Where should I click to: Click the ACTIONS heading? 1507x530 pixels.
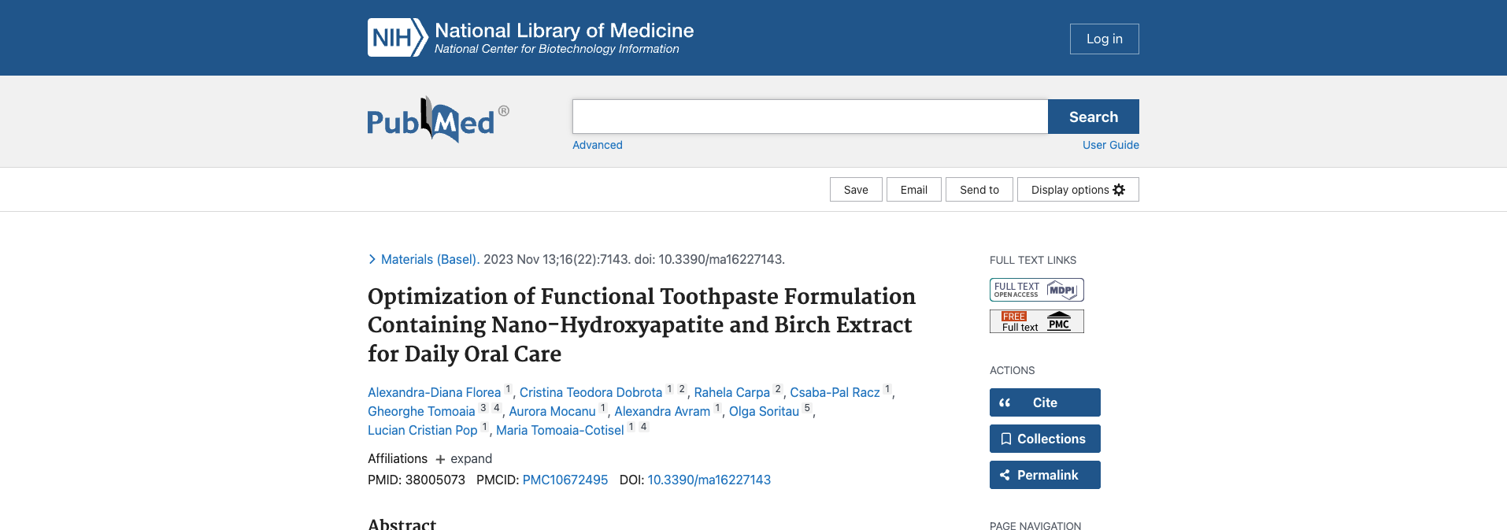coord(1013,370)
